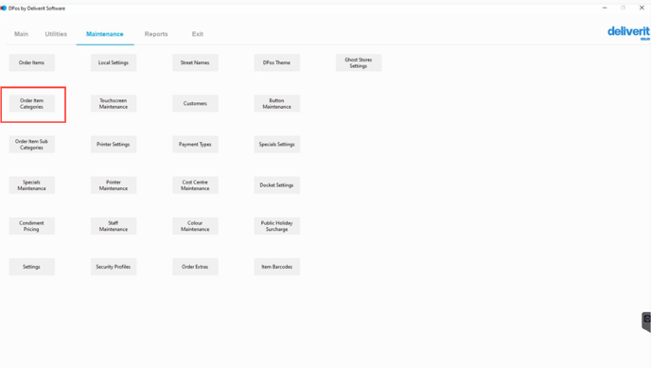
Task: Minimize the DPos window
Action: 605,8
